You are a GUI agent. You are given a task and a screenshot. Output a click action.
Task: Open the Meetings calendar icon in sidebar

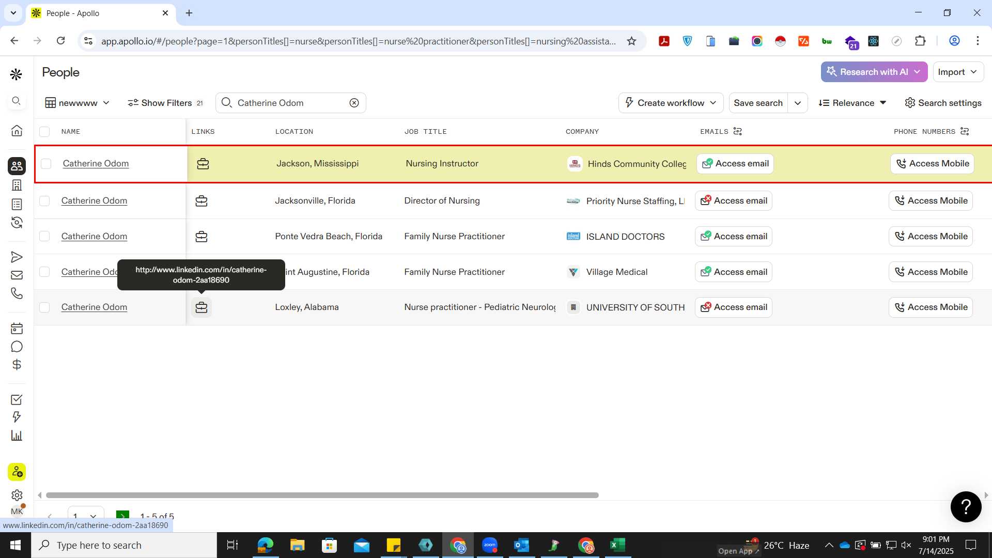point(17,328)
